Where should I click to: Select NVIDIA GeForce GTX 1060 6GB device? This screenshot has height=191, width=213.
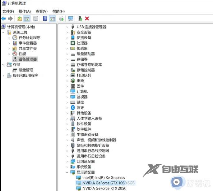pyautogui.click(x=109, y=183)
